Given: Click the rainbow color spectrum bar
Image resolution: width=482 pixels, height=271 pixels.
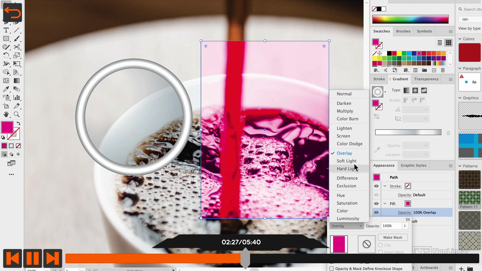Looking at the screenshot, I should (x=410, y=19).
